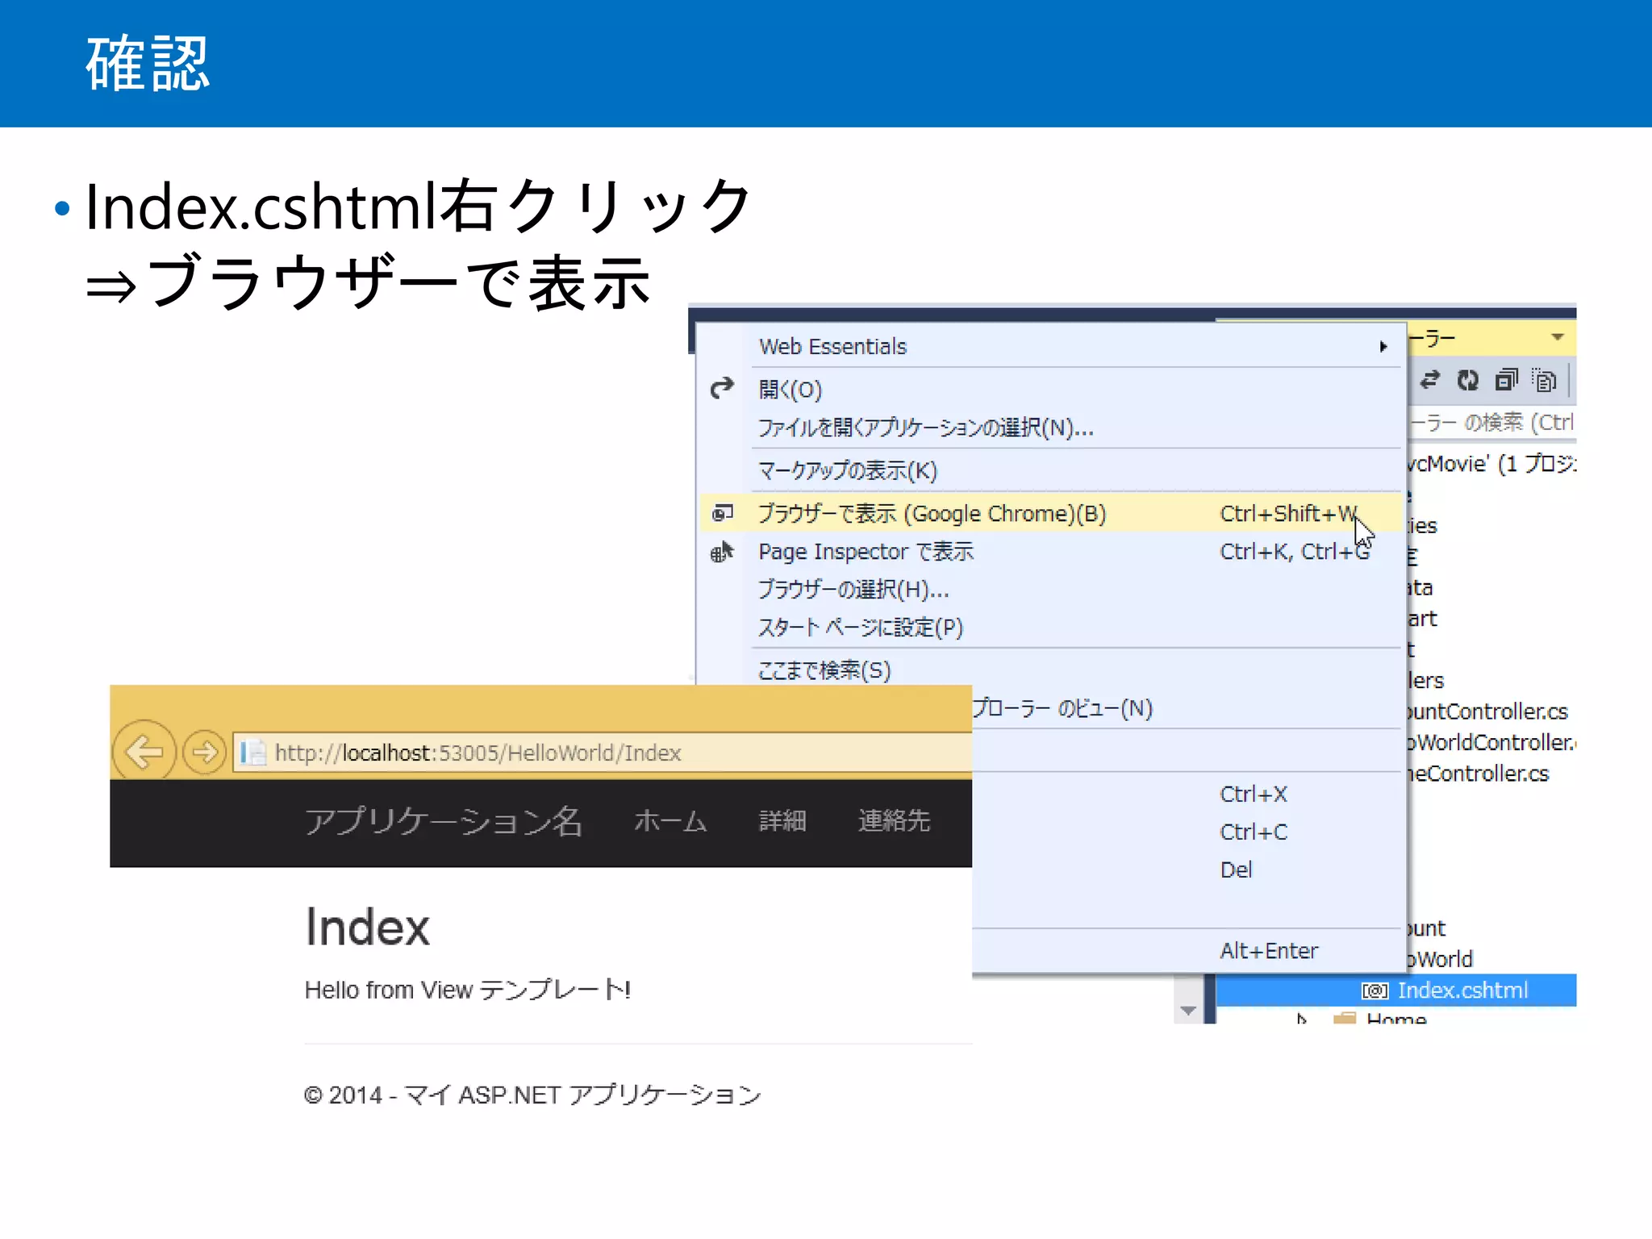1652x1239 pixels.
Task: Click the Alt+Enter properties menu row
Action: [x=1187, y=951]
